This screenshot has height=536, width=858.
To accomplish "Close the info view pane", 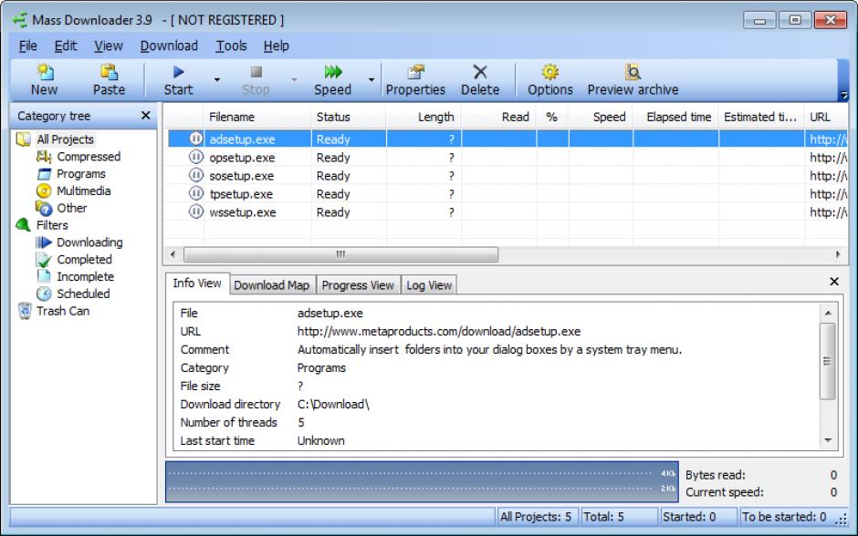I will [x=834, y=282].
